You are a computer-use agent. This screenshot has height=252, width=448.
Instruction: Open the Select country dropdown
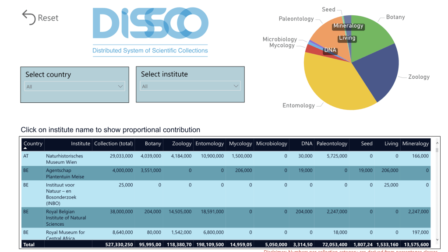tap(74, 86)
